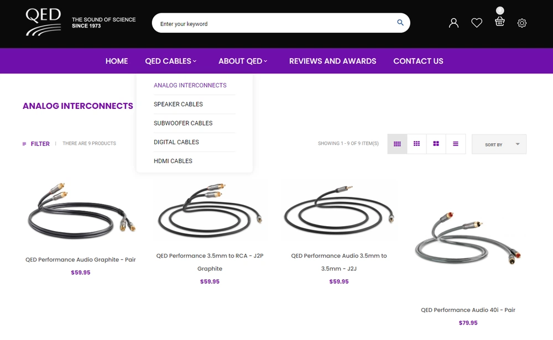
Task: Expand the About QED menu
Action: click(243, 61)
